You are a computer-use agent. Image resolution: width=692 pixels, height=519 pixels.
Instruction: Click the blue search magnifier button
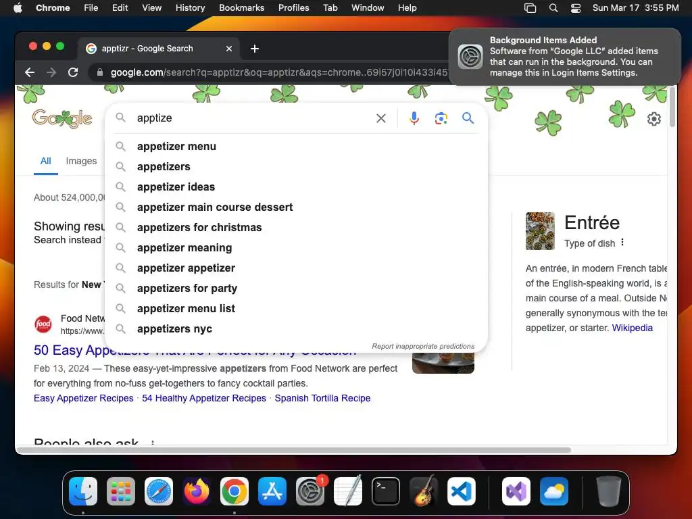coord(468,118)
